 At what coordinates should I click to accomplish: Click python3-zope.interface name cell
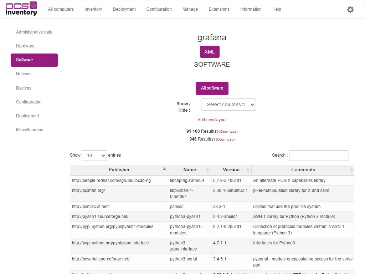click(190, 246)
